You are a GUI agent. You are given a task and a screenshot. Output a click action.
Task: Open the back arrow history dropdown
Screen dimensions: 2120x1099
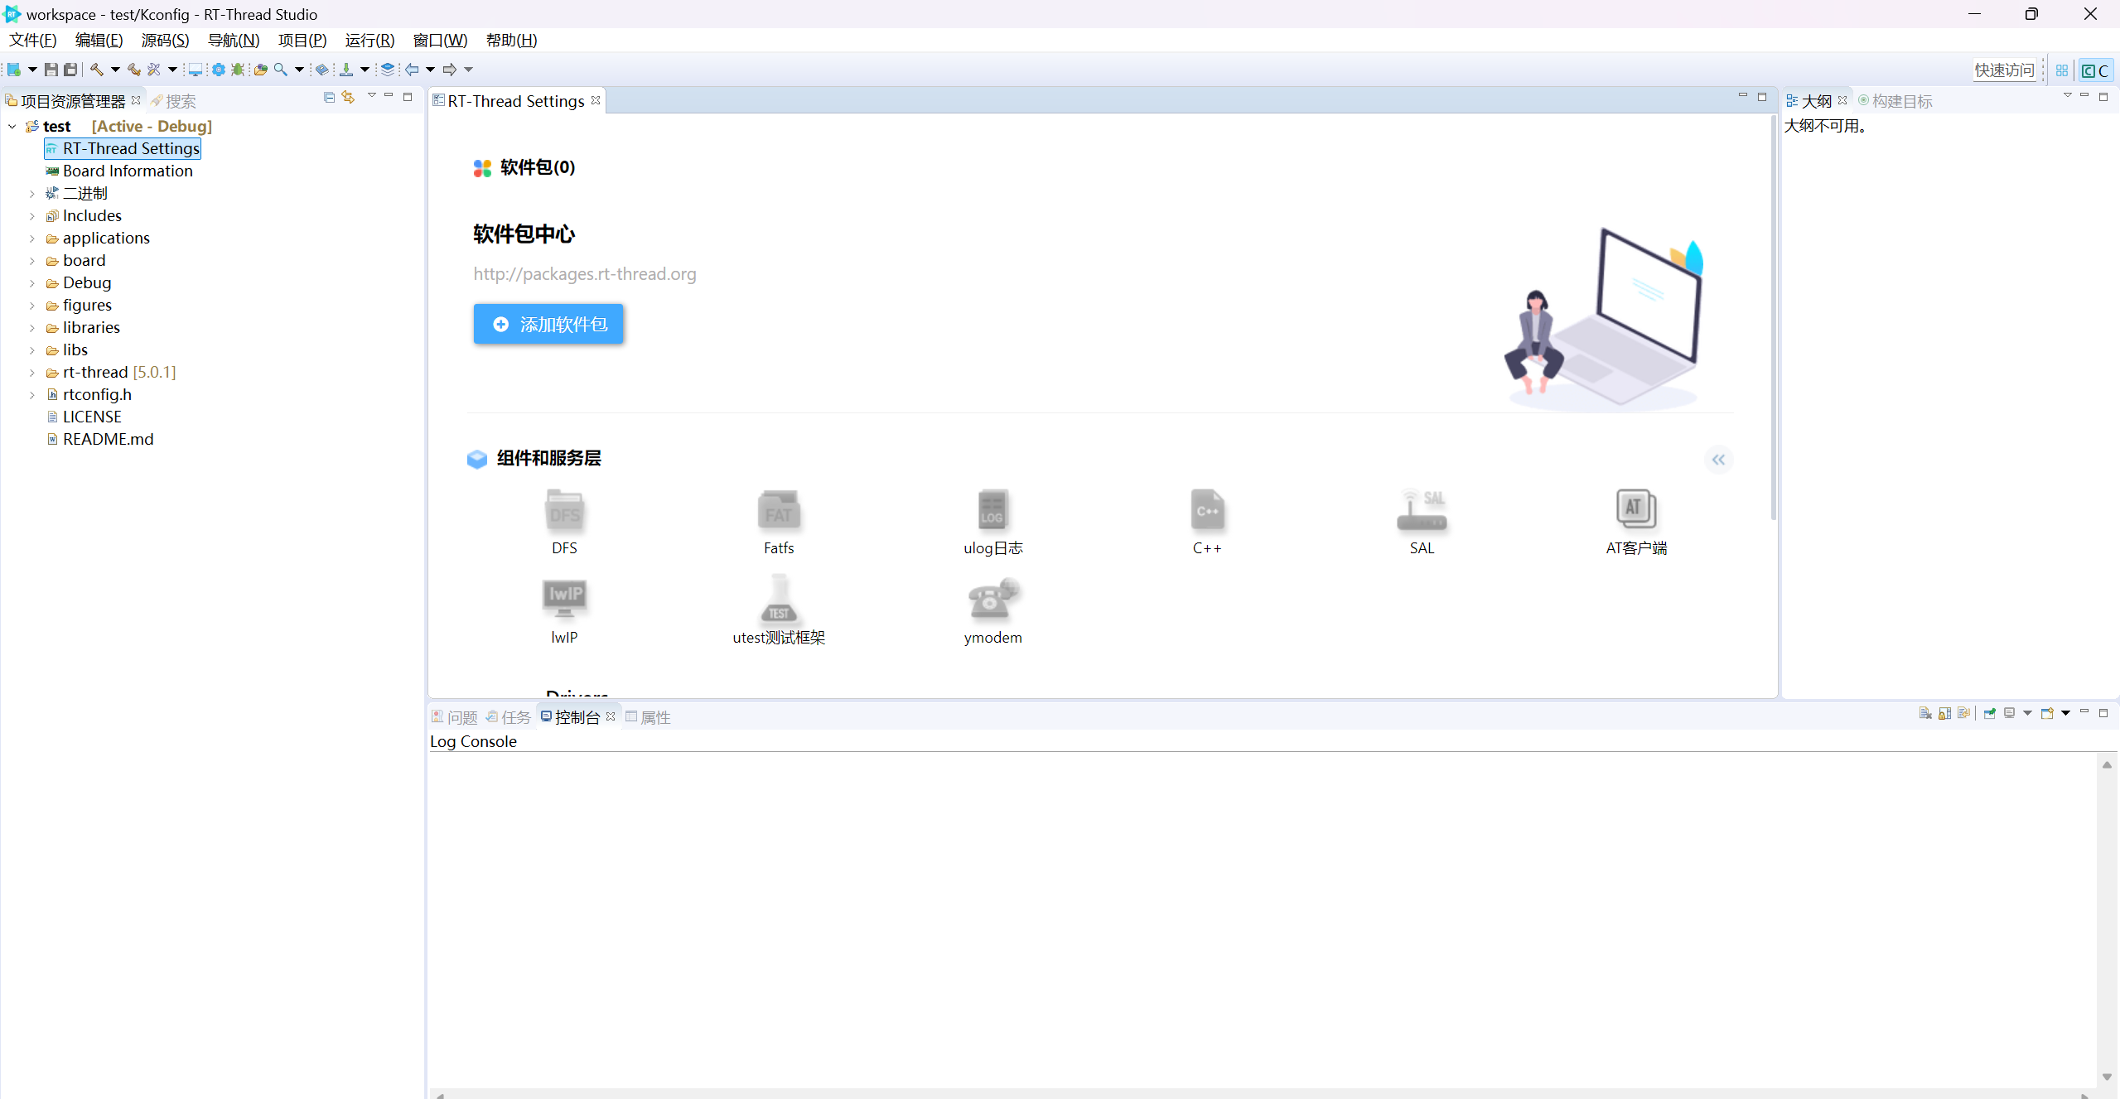pyautogui.click(x=430, y=70)
